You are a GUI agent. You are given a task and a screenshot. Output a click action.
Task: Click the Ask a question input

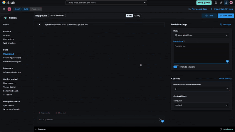tap(97, 119)
